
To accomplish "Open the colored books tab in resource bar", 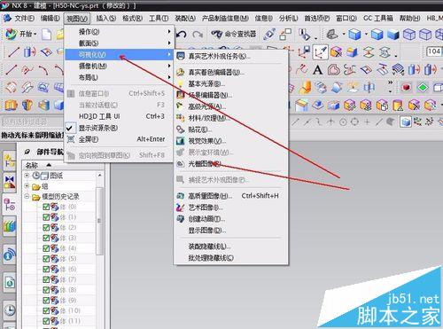I will click(10, 226).
